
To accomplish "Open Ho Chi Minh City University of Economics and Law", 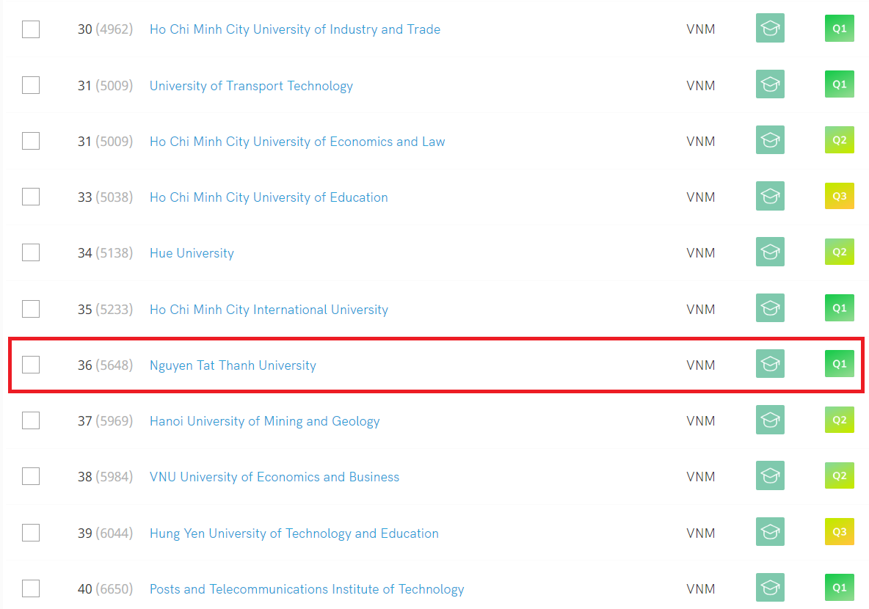I will (297, 142).
